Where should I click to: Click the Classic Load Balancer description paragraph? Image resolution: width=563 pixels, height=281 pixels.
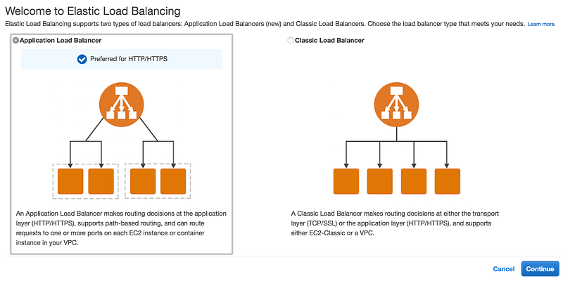395,223
